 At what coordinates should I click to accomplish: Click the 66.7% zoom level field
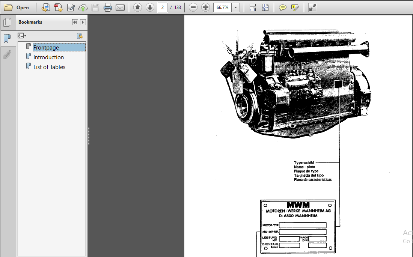(222, 8)
